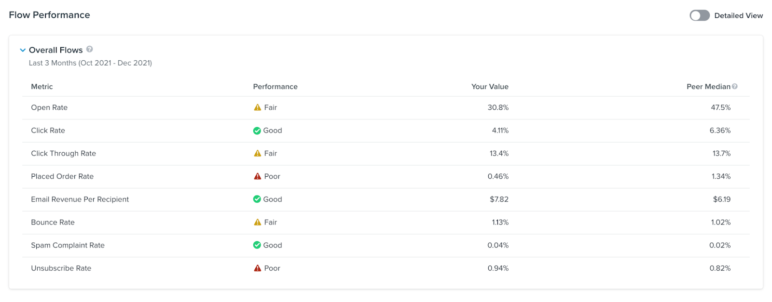Click the green icon for Spam Complaint Rate
Image resolution: width=772 pixels, height=302 pixels.
coord(257,245)
